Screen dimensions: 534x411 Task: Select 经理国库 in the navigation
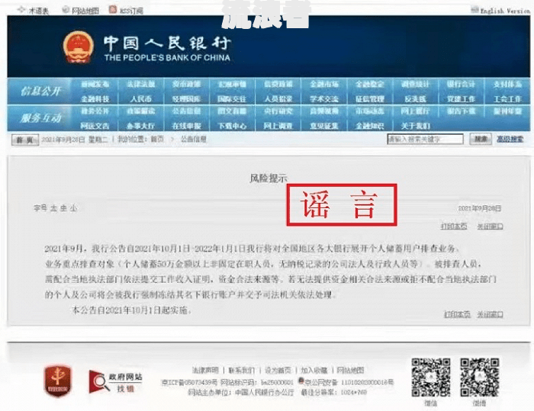pos(186,99)
